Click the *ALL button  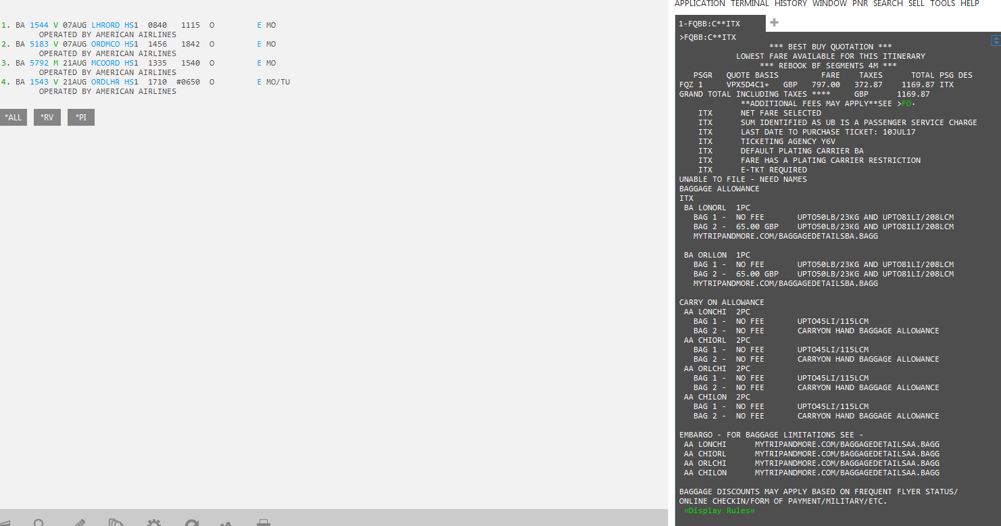point(13,118)
